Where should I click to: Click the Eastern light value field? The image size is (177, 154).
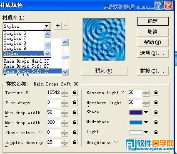pyautogui.click(x=135, y=93)
